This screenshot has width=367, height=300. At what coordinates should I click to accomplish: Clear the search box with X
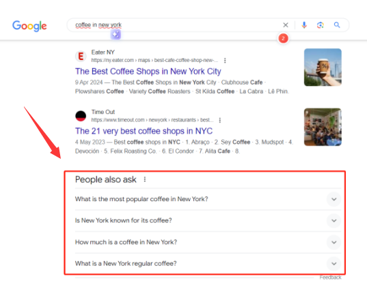[x=285, y=25]
